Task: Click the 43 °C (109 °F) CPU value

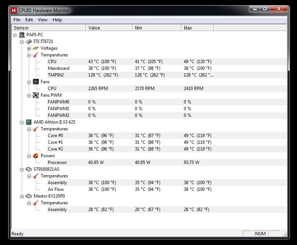Action: [x=102, y=62]
